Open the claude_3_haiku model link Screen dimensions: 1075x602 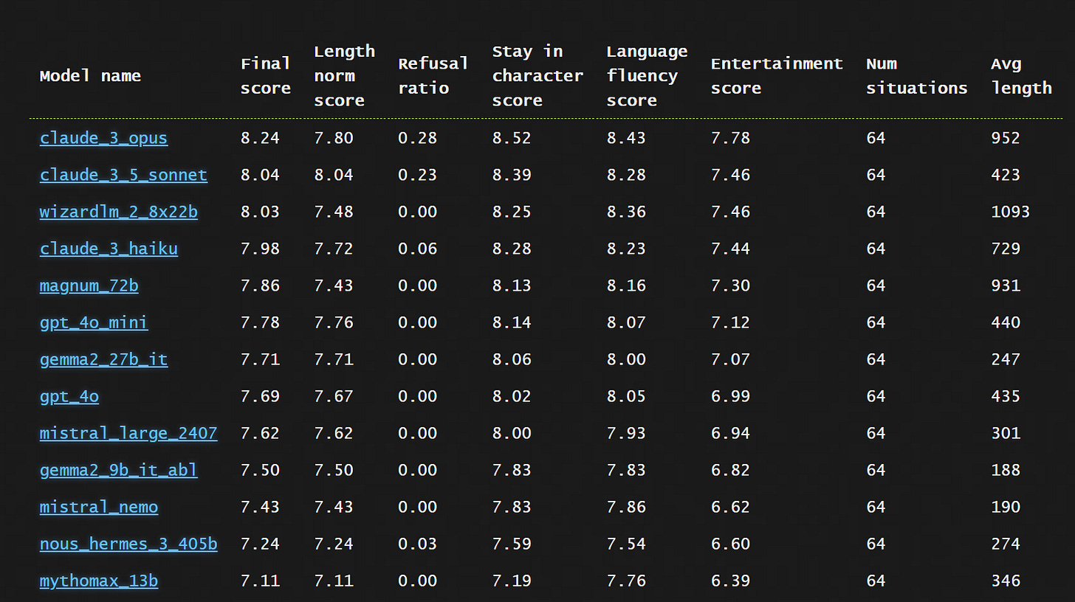[x=109, y=249]
